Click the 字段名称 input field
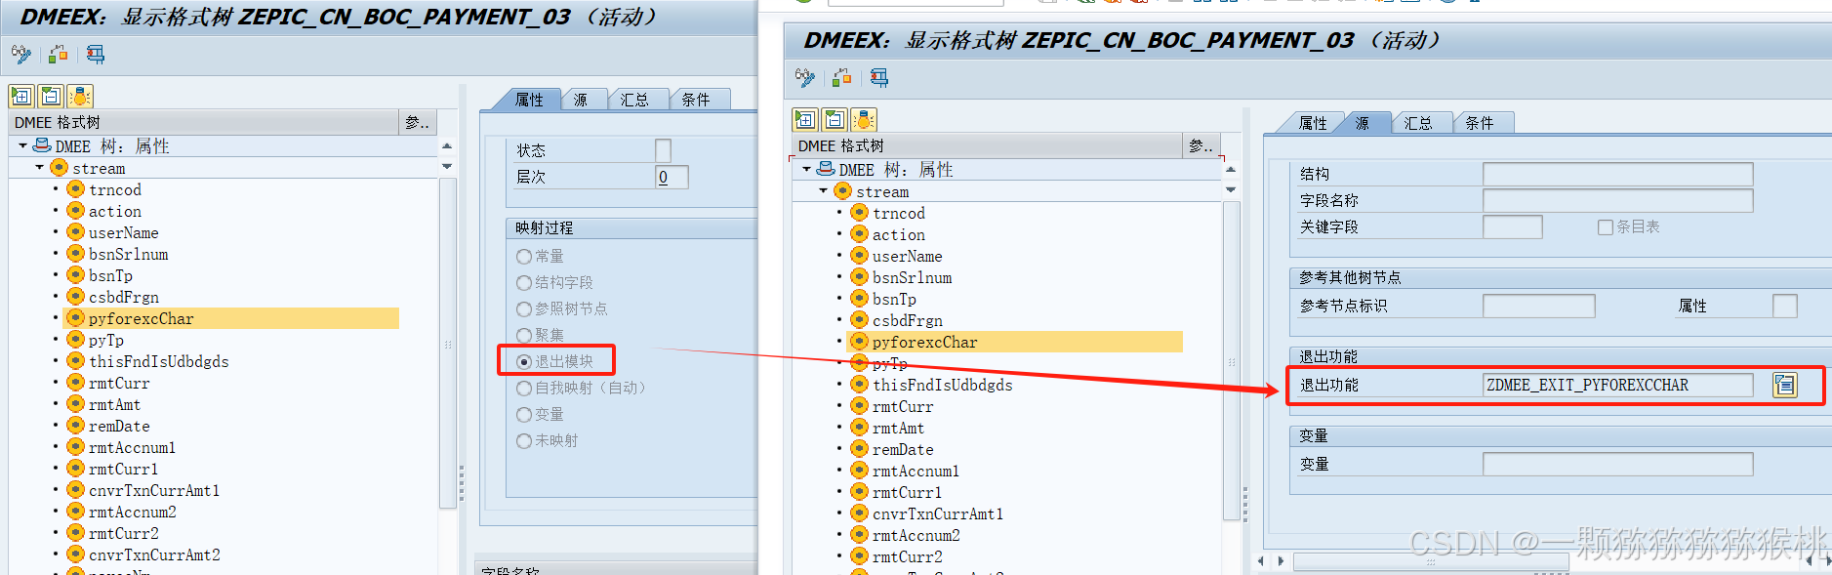The height and width of the screenshot is (575, 1832). point(1617,200)
